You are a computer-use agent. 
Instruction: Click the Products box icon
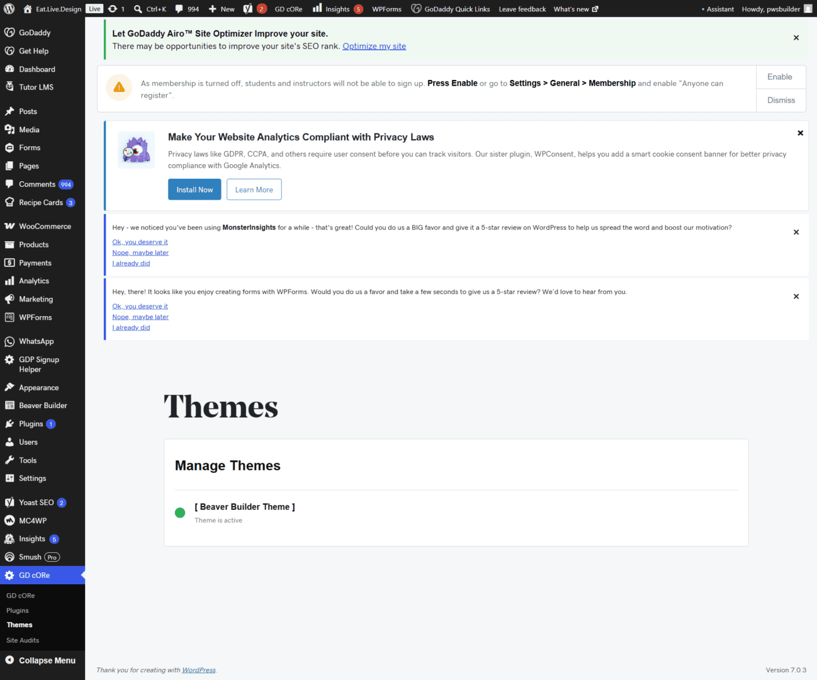pyautogui.click(x=9, y=245)
